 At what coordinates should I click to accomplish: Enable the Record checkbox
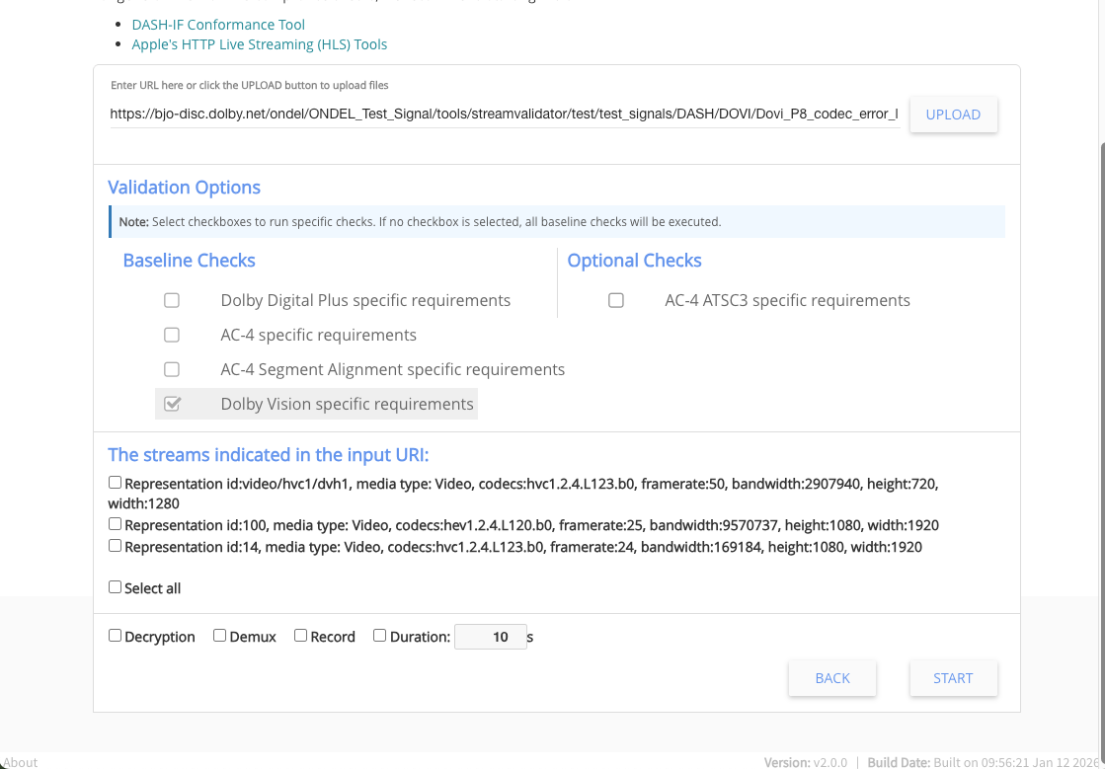pyautogui.click(x=301, y=636)
